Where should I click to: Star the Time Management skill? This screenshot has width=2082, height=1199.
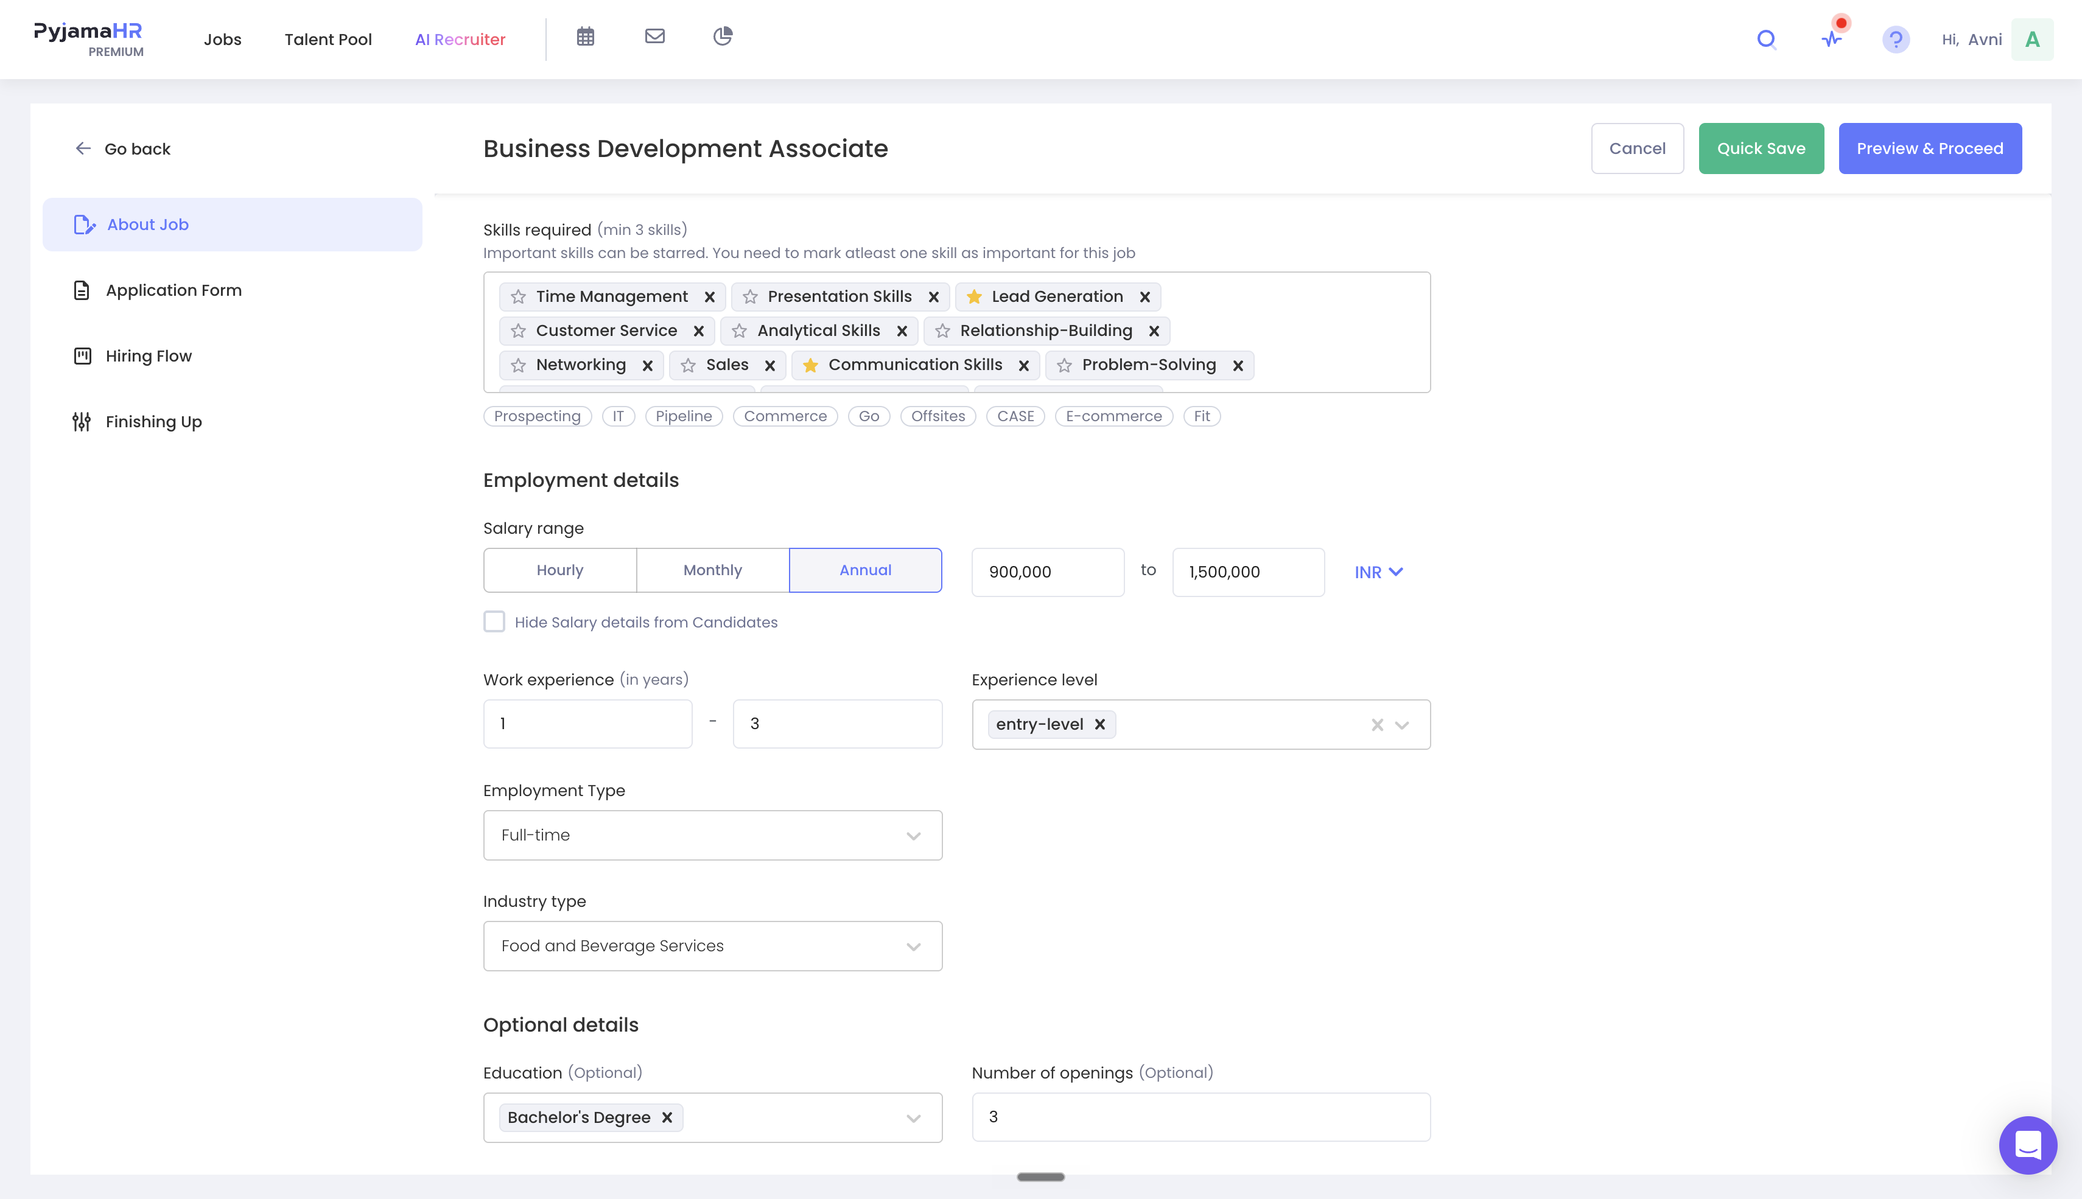518,296
